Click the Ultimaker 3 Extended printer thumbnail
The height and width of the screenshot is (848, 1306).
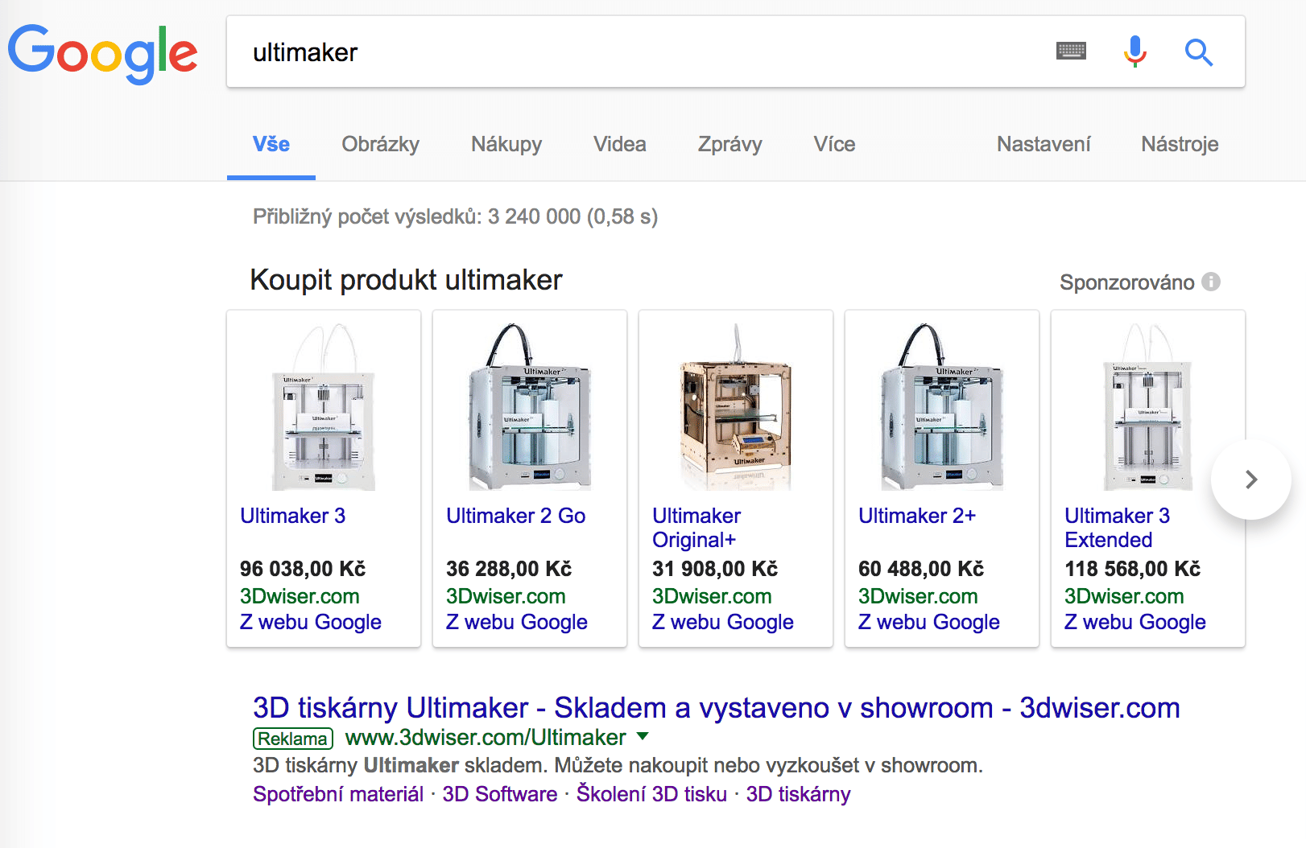tap(1148, 409)
